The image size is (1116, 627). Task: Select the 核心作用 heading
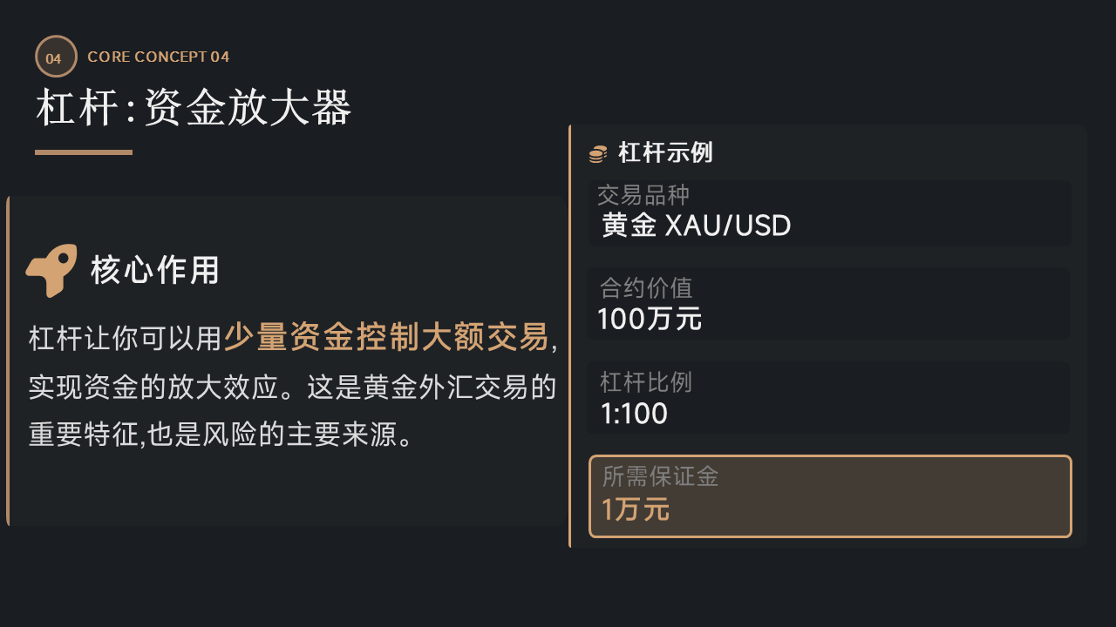(x=155, y=271)
